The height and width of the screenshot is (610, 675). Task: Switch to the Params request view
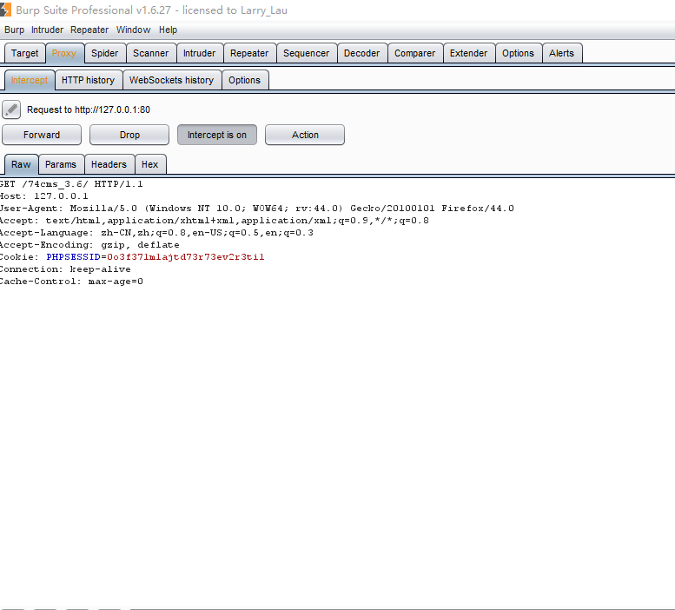(61, 164)
